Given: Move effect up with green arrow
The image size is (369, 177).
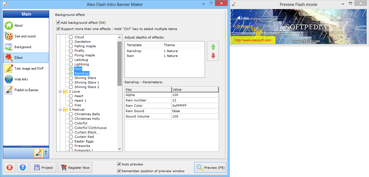Looking at the screenshot, I should click(x=213, y=47).
